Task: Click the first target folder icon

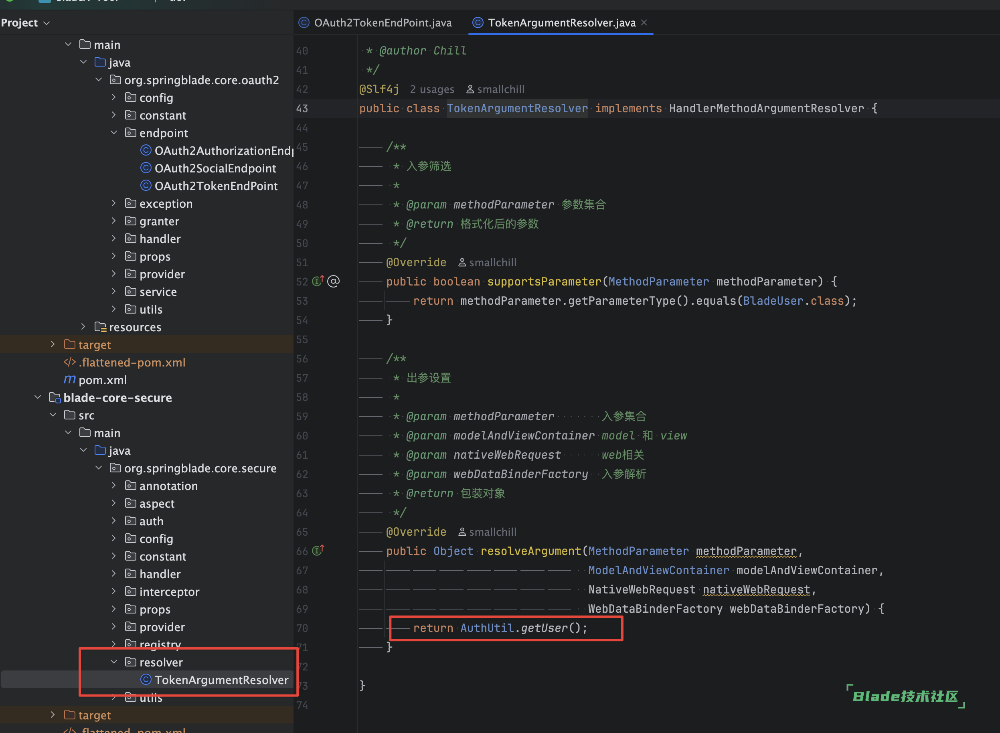Action: tap(70, 344)
